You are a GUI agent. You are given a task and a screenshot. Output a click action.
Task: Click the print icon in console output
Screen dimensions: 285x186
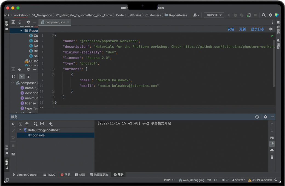pos(272,150)
